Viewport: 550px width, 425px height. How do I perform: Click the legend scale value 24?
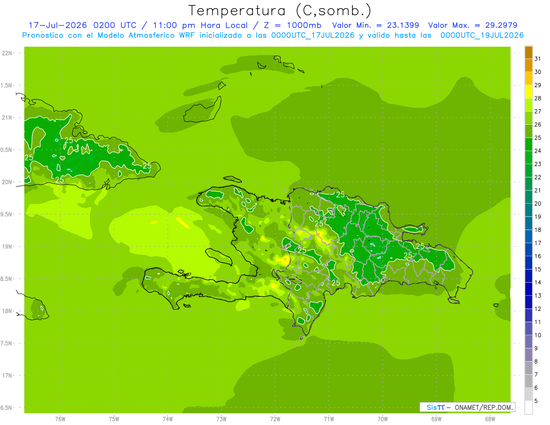pyautogui.click(x=538, y=151)
